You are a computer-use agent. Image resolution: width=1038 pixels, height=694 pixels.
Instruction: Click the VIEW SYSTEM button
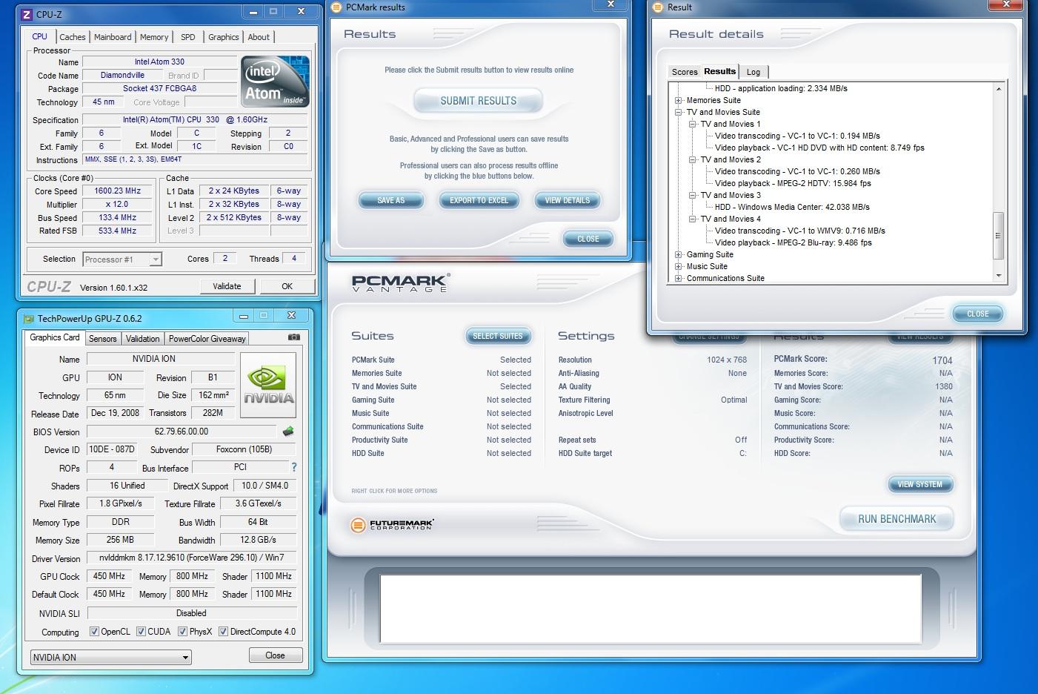coord(920,485)
